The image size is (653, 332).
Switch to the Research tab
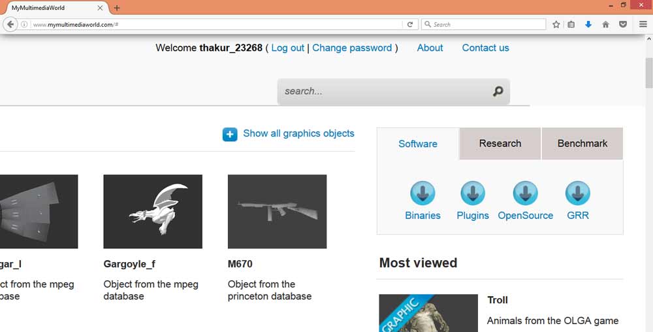click(500, 144)
